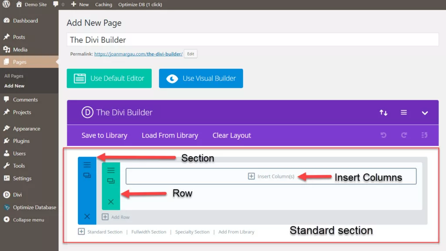Open the Settings menu
This screenshot has width=446, height=251.
pos(22,178)
